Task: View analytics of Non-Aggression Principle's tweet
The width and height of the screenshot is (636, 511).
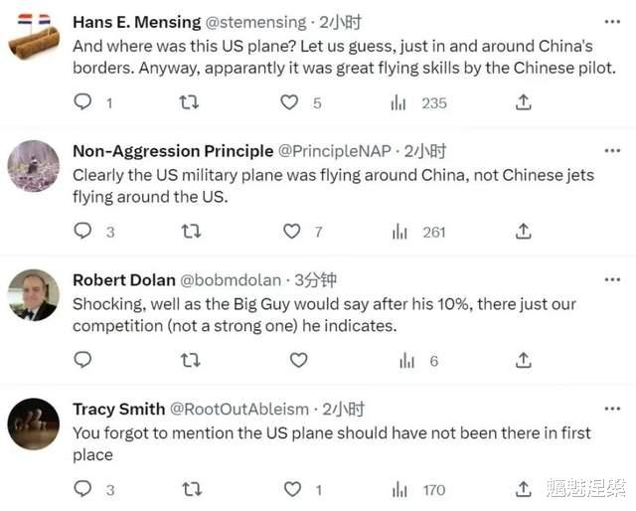Action: pyautogui.click(x=399, y=231)
